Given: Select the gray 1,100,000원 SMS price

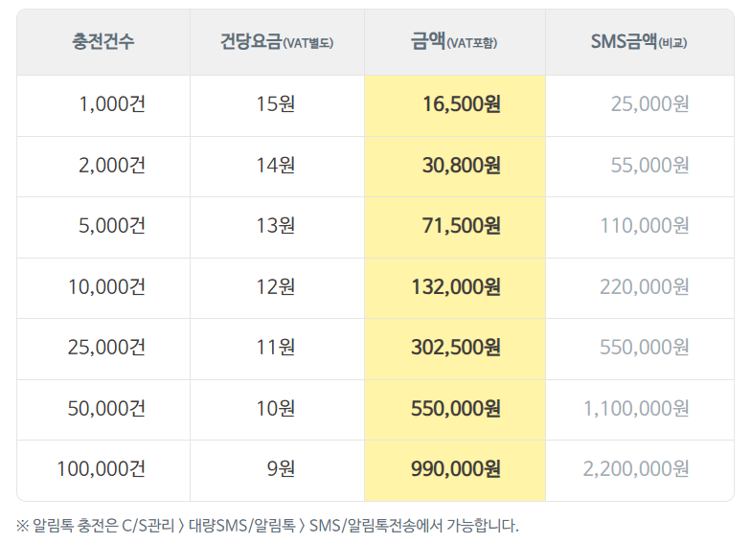Looking at the screenshot, I should tap(636, 409).
